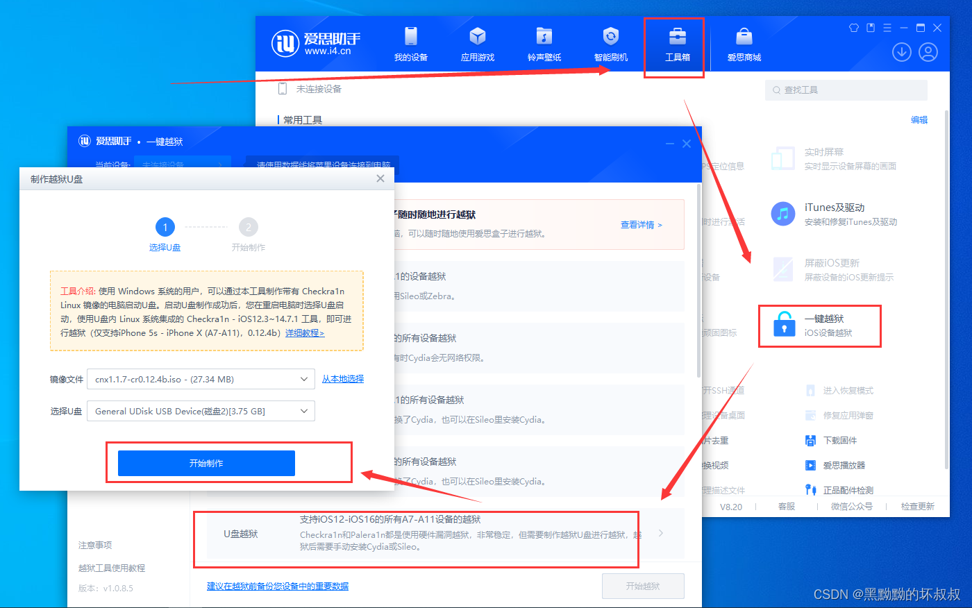Open the 爱思商城 store tab
Screen dimensions: 972x608
point(744,44)
